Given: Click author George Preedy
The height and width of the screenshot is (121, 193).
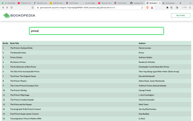Looking at the screenshot, I should 145,90.
